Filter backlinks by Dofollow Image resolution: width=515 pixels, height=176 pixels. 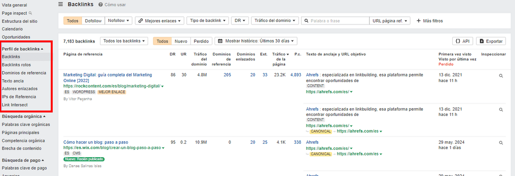pyautogui.click(x=94, y=21)
